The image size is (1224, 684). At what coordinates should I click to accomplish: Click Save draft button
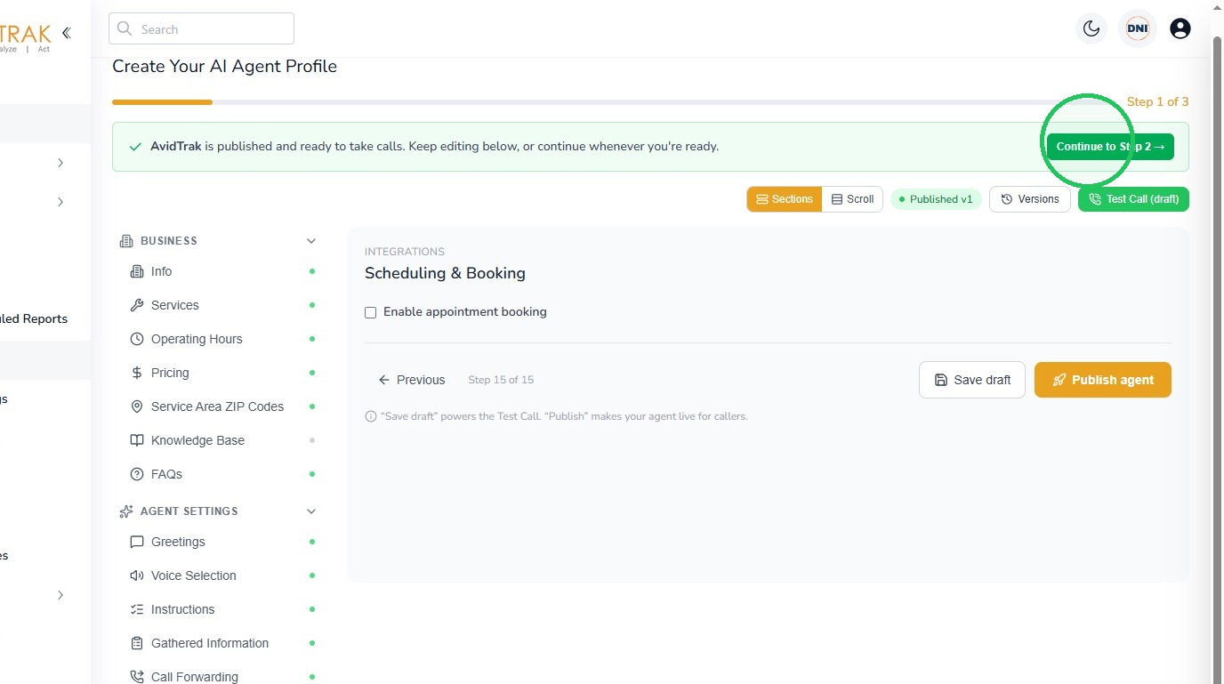pyautogui.click(x=972, y=380)
